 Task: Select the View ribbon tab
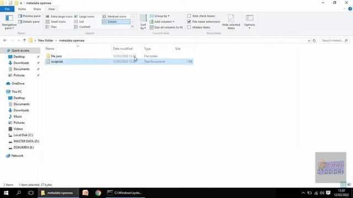51,9
